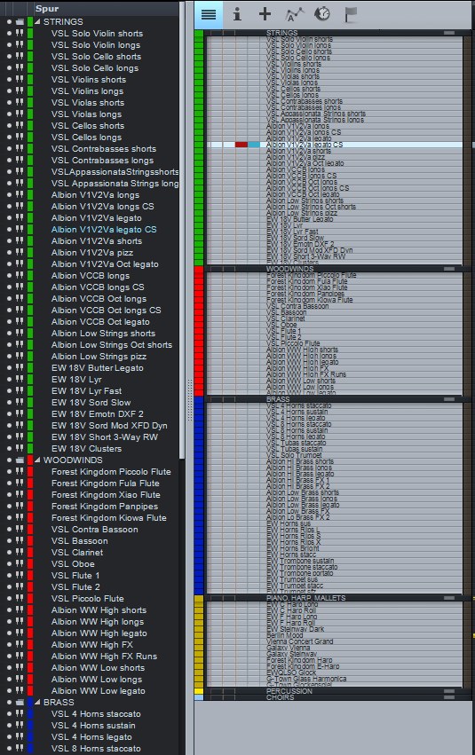Show automation with the envelope icon
This screenshot has width=475, height=755.
[x=295, y=14]
